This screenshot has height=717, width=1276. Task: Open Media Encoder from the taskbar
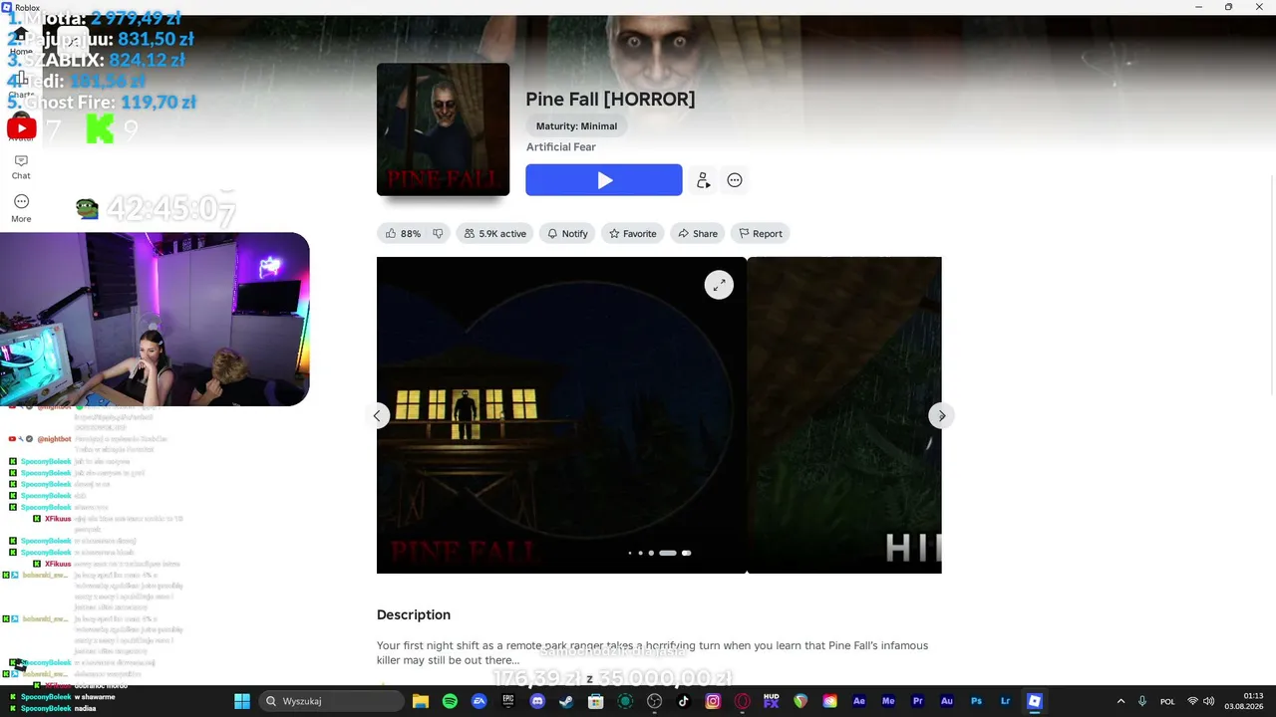click(x=888, y=701)
